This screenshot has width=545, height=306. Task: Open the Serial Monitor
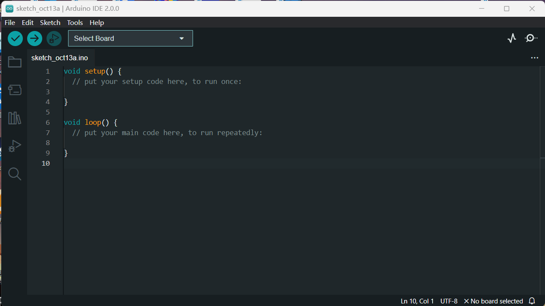pos(531,38)
